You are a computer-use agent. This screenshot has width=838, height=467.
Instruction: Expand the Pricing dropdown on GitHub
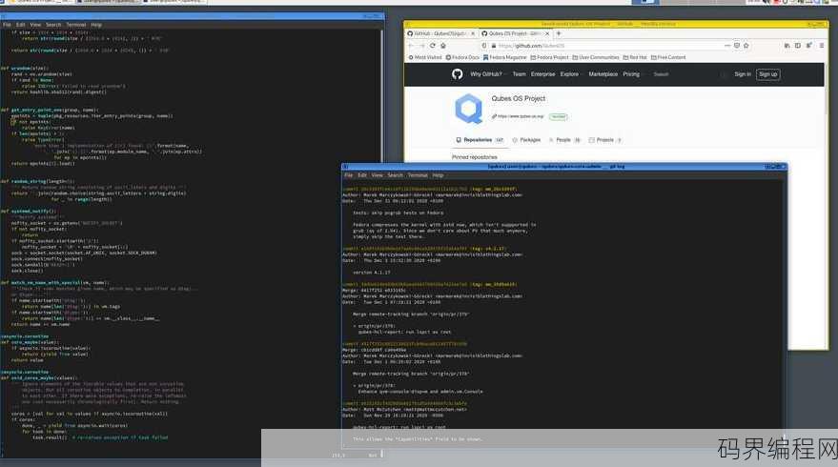(632, 74)
